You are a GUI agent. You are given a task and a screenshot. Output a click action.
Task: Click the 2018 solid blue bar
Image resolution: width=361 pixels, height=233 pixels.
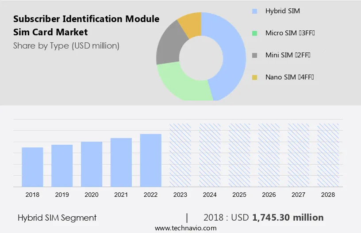point(32,167)
